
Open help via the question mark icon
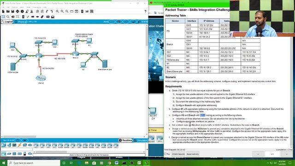tap(145, 12)
